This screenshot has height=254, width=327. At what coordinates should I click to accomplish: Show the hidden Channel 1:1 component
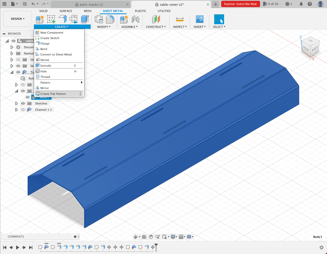23,110
